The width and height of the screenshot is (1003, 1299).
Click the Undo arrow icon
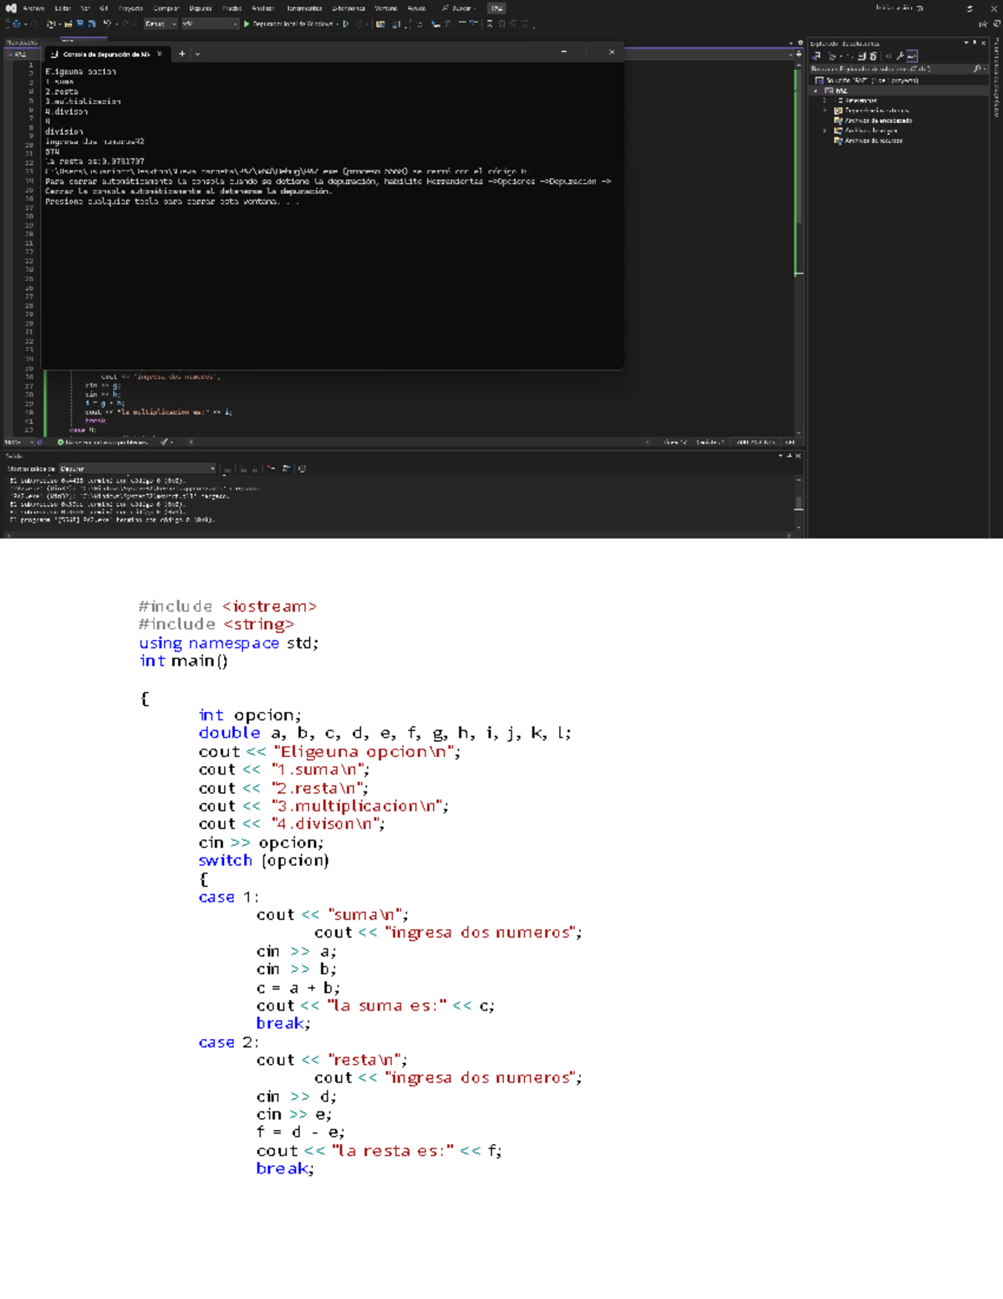pyautogui.click(x=107, y=23)
